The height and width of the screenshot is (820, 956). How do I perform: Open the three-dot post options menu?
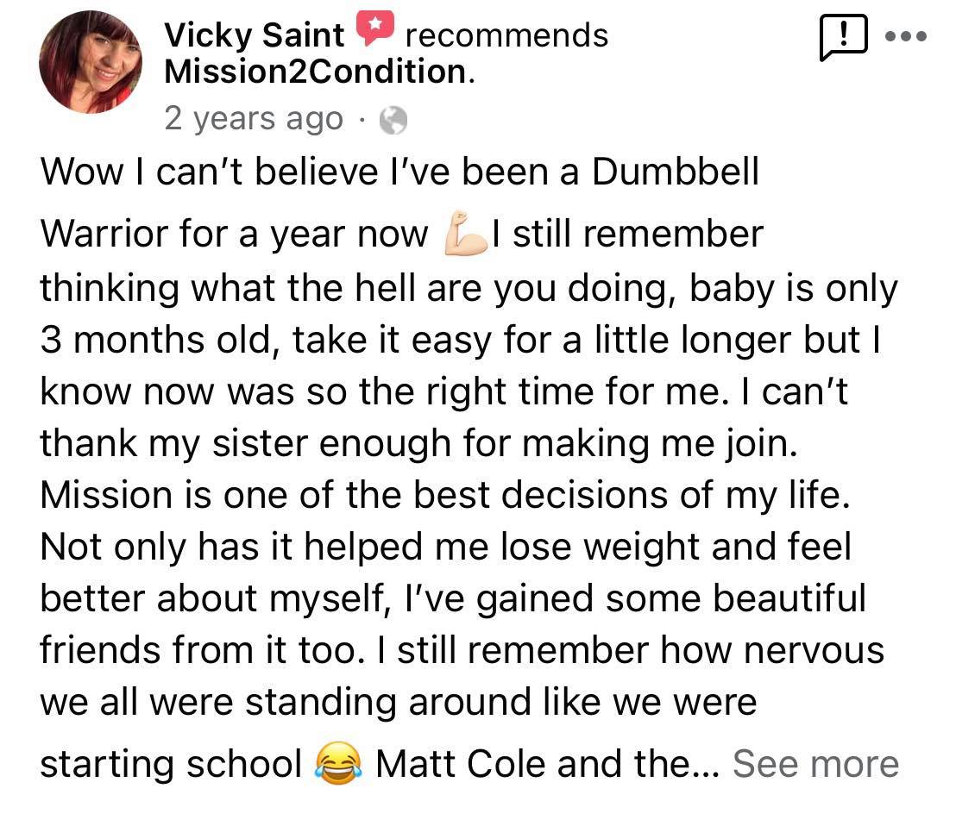point(906,36)
